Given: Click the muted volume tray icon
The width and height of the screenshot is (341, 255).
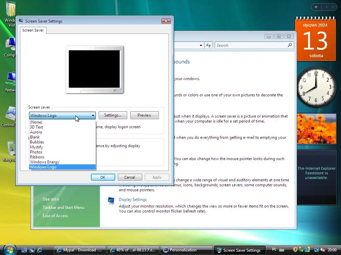Looking at the screenshot, I should click(x=322, y=250).
